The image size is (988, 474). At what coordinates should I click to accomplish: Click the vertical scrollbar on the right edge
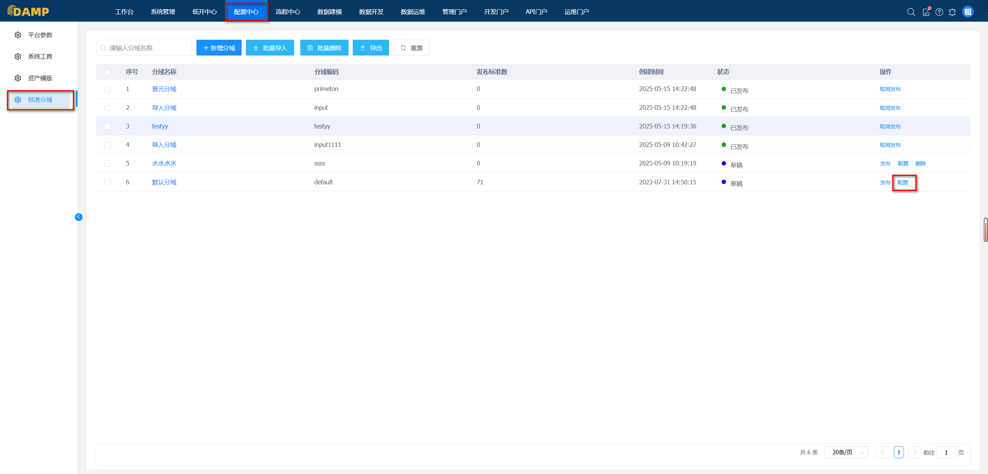click(985, 230)
